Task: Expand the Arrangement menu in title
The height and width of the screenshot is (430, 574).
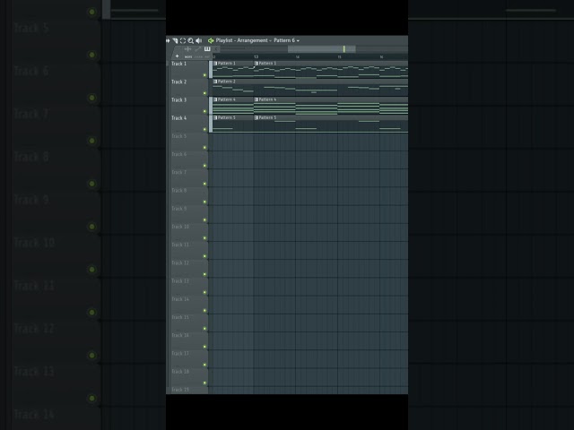Action: coord(252,40)
